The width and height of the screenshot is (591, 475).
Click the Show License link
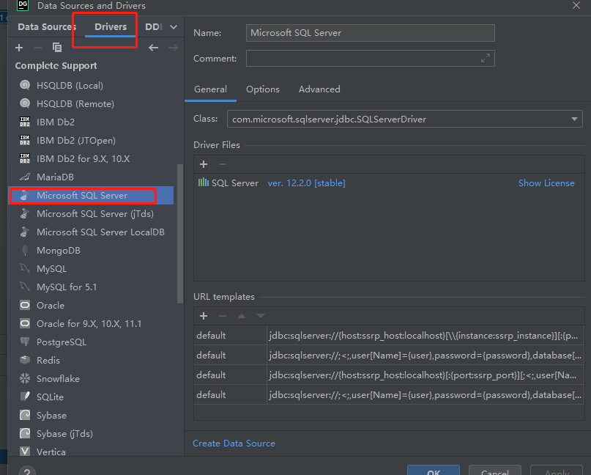[x=546, y=183]
